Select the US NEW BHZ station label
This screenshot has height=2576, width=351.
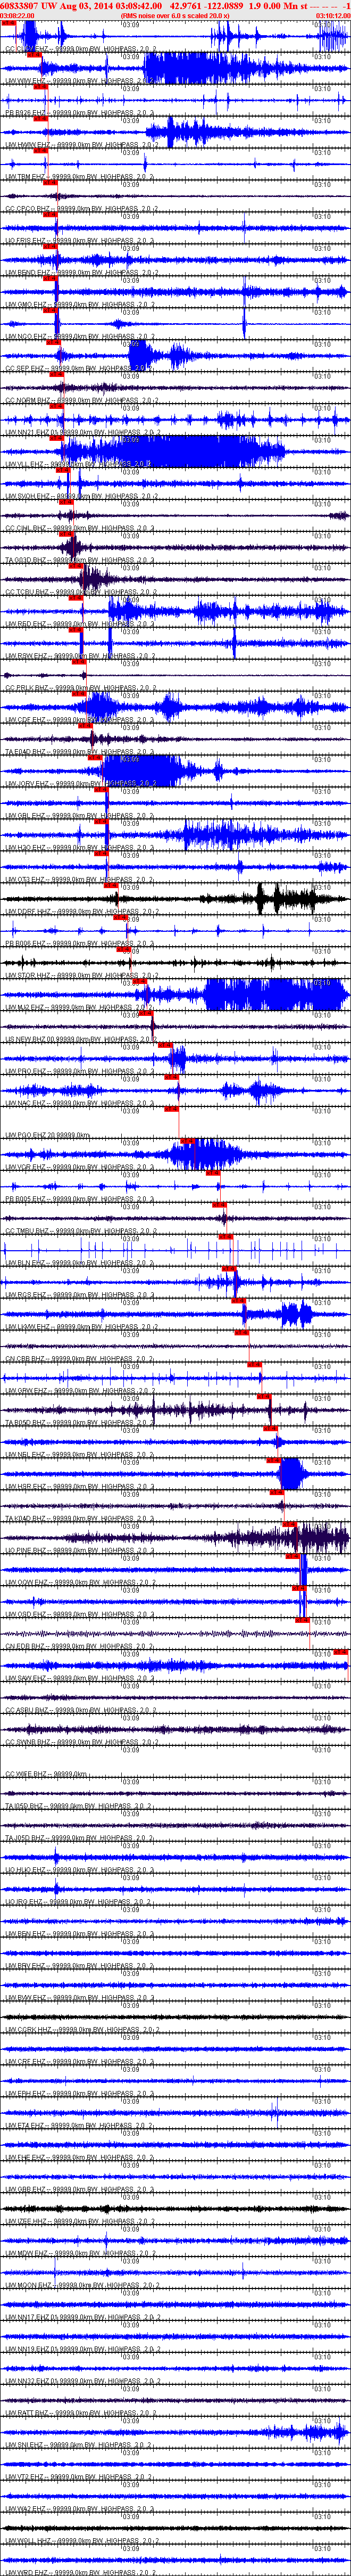(82, 1041)
